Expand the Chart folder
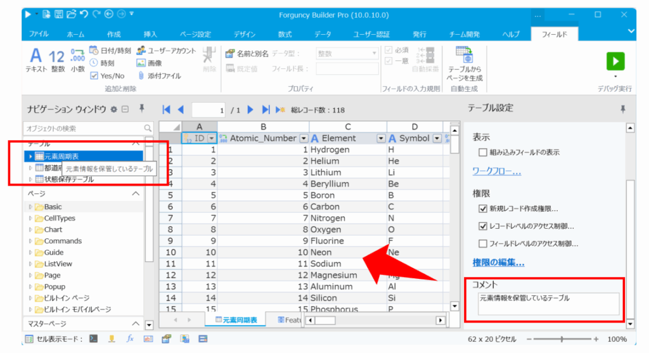This screenshot has height=353, width=649. pos(30,229)
